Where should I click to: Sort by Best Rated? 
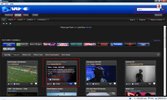[66, 55]
